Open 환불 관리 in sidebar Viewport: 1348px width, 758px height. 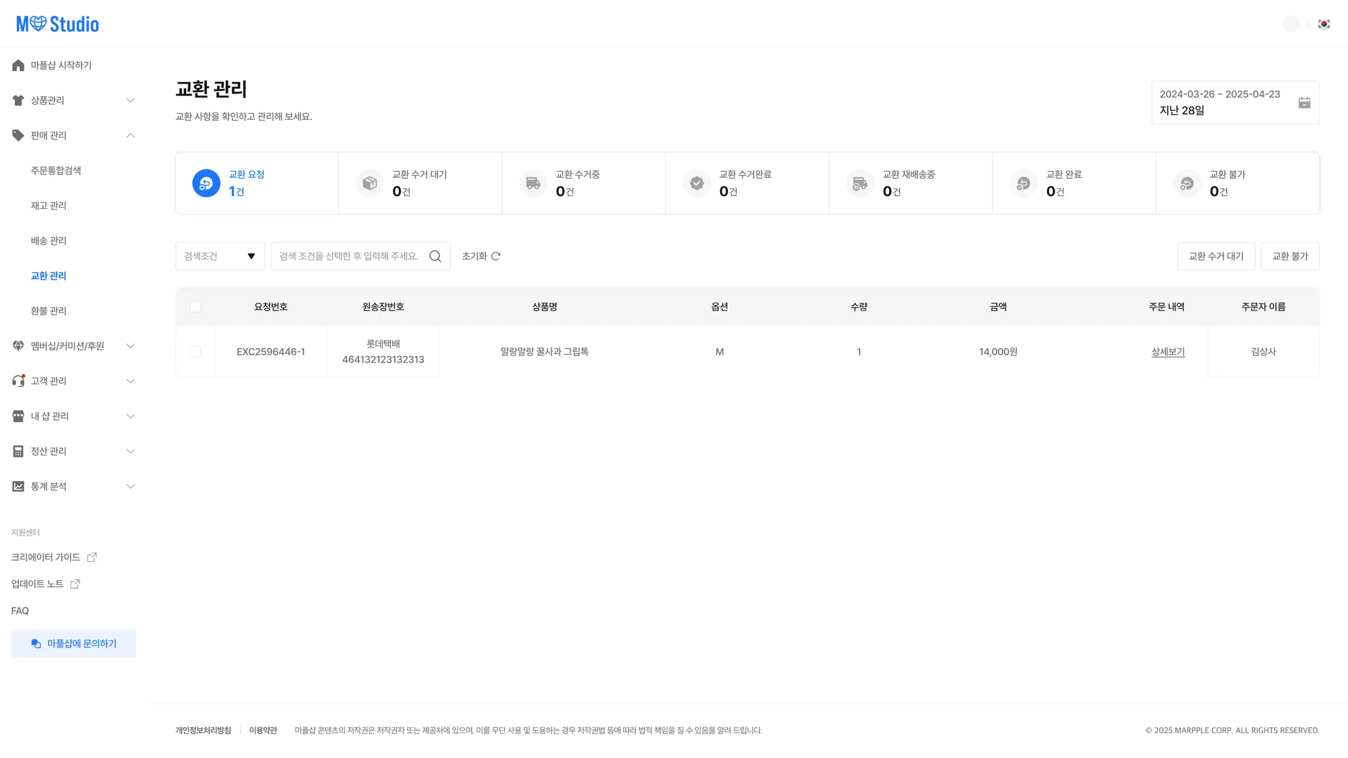[49, 311]
